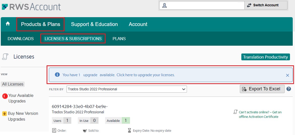Click scroll icon beside offline Activation Certificate
The width and height of the screenshot is (295, 135).
coord(236,112)
